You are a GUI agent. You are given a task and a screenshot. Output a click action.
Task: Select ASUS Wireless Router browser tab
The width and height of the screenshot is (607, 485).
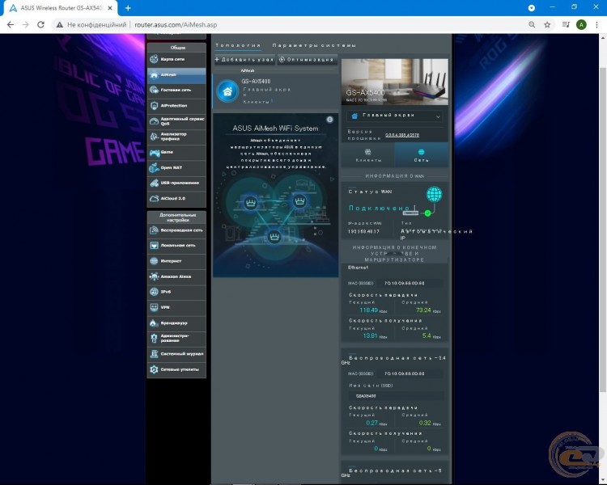click(x=61, y=8)
